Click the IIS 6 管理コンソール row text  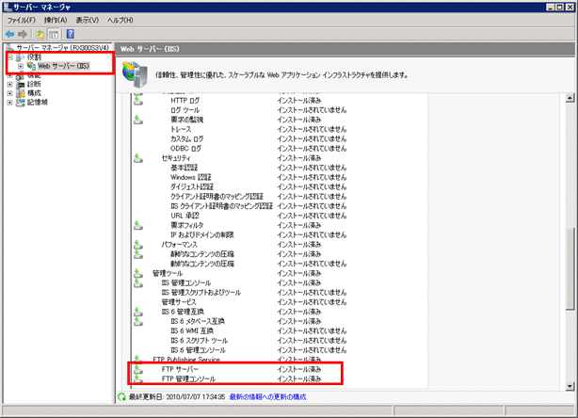click(x=199, y=350)
